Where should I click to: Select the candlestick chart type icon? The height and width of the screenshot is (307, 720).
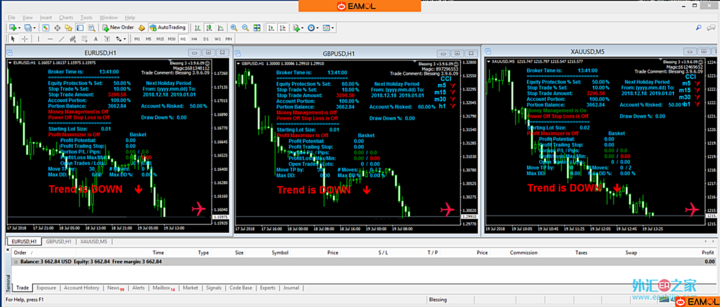(x=209, y=28)
